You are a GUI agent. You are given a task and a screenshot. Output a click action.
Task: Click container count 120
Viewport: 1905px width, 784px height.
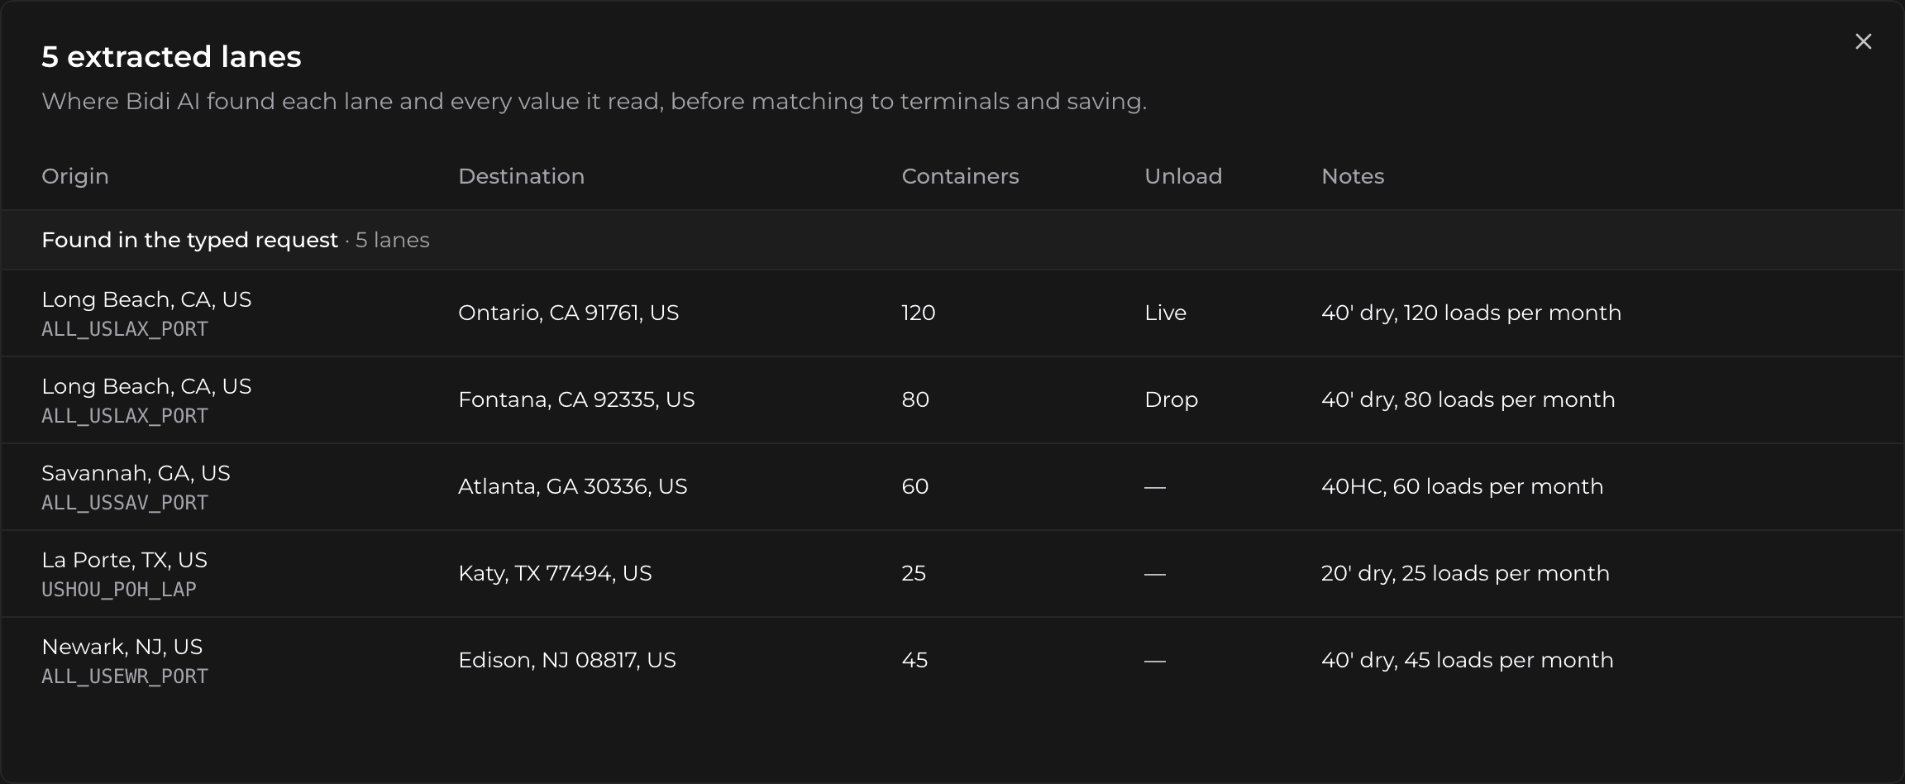(x=918, y=313)
